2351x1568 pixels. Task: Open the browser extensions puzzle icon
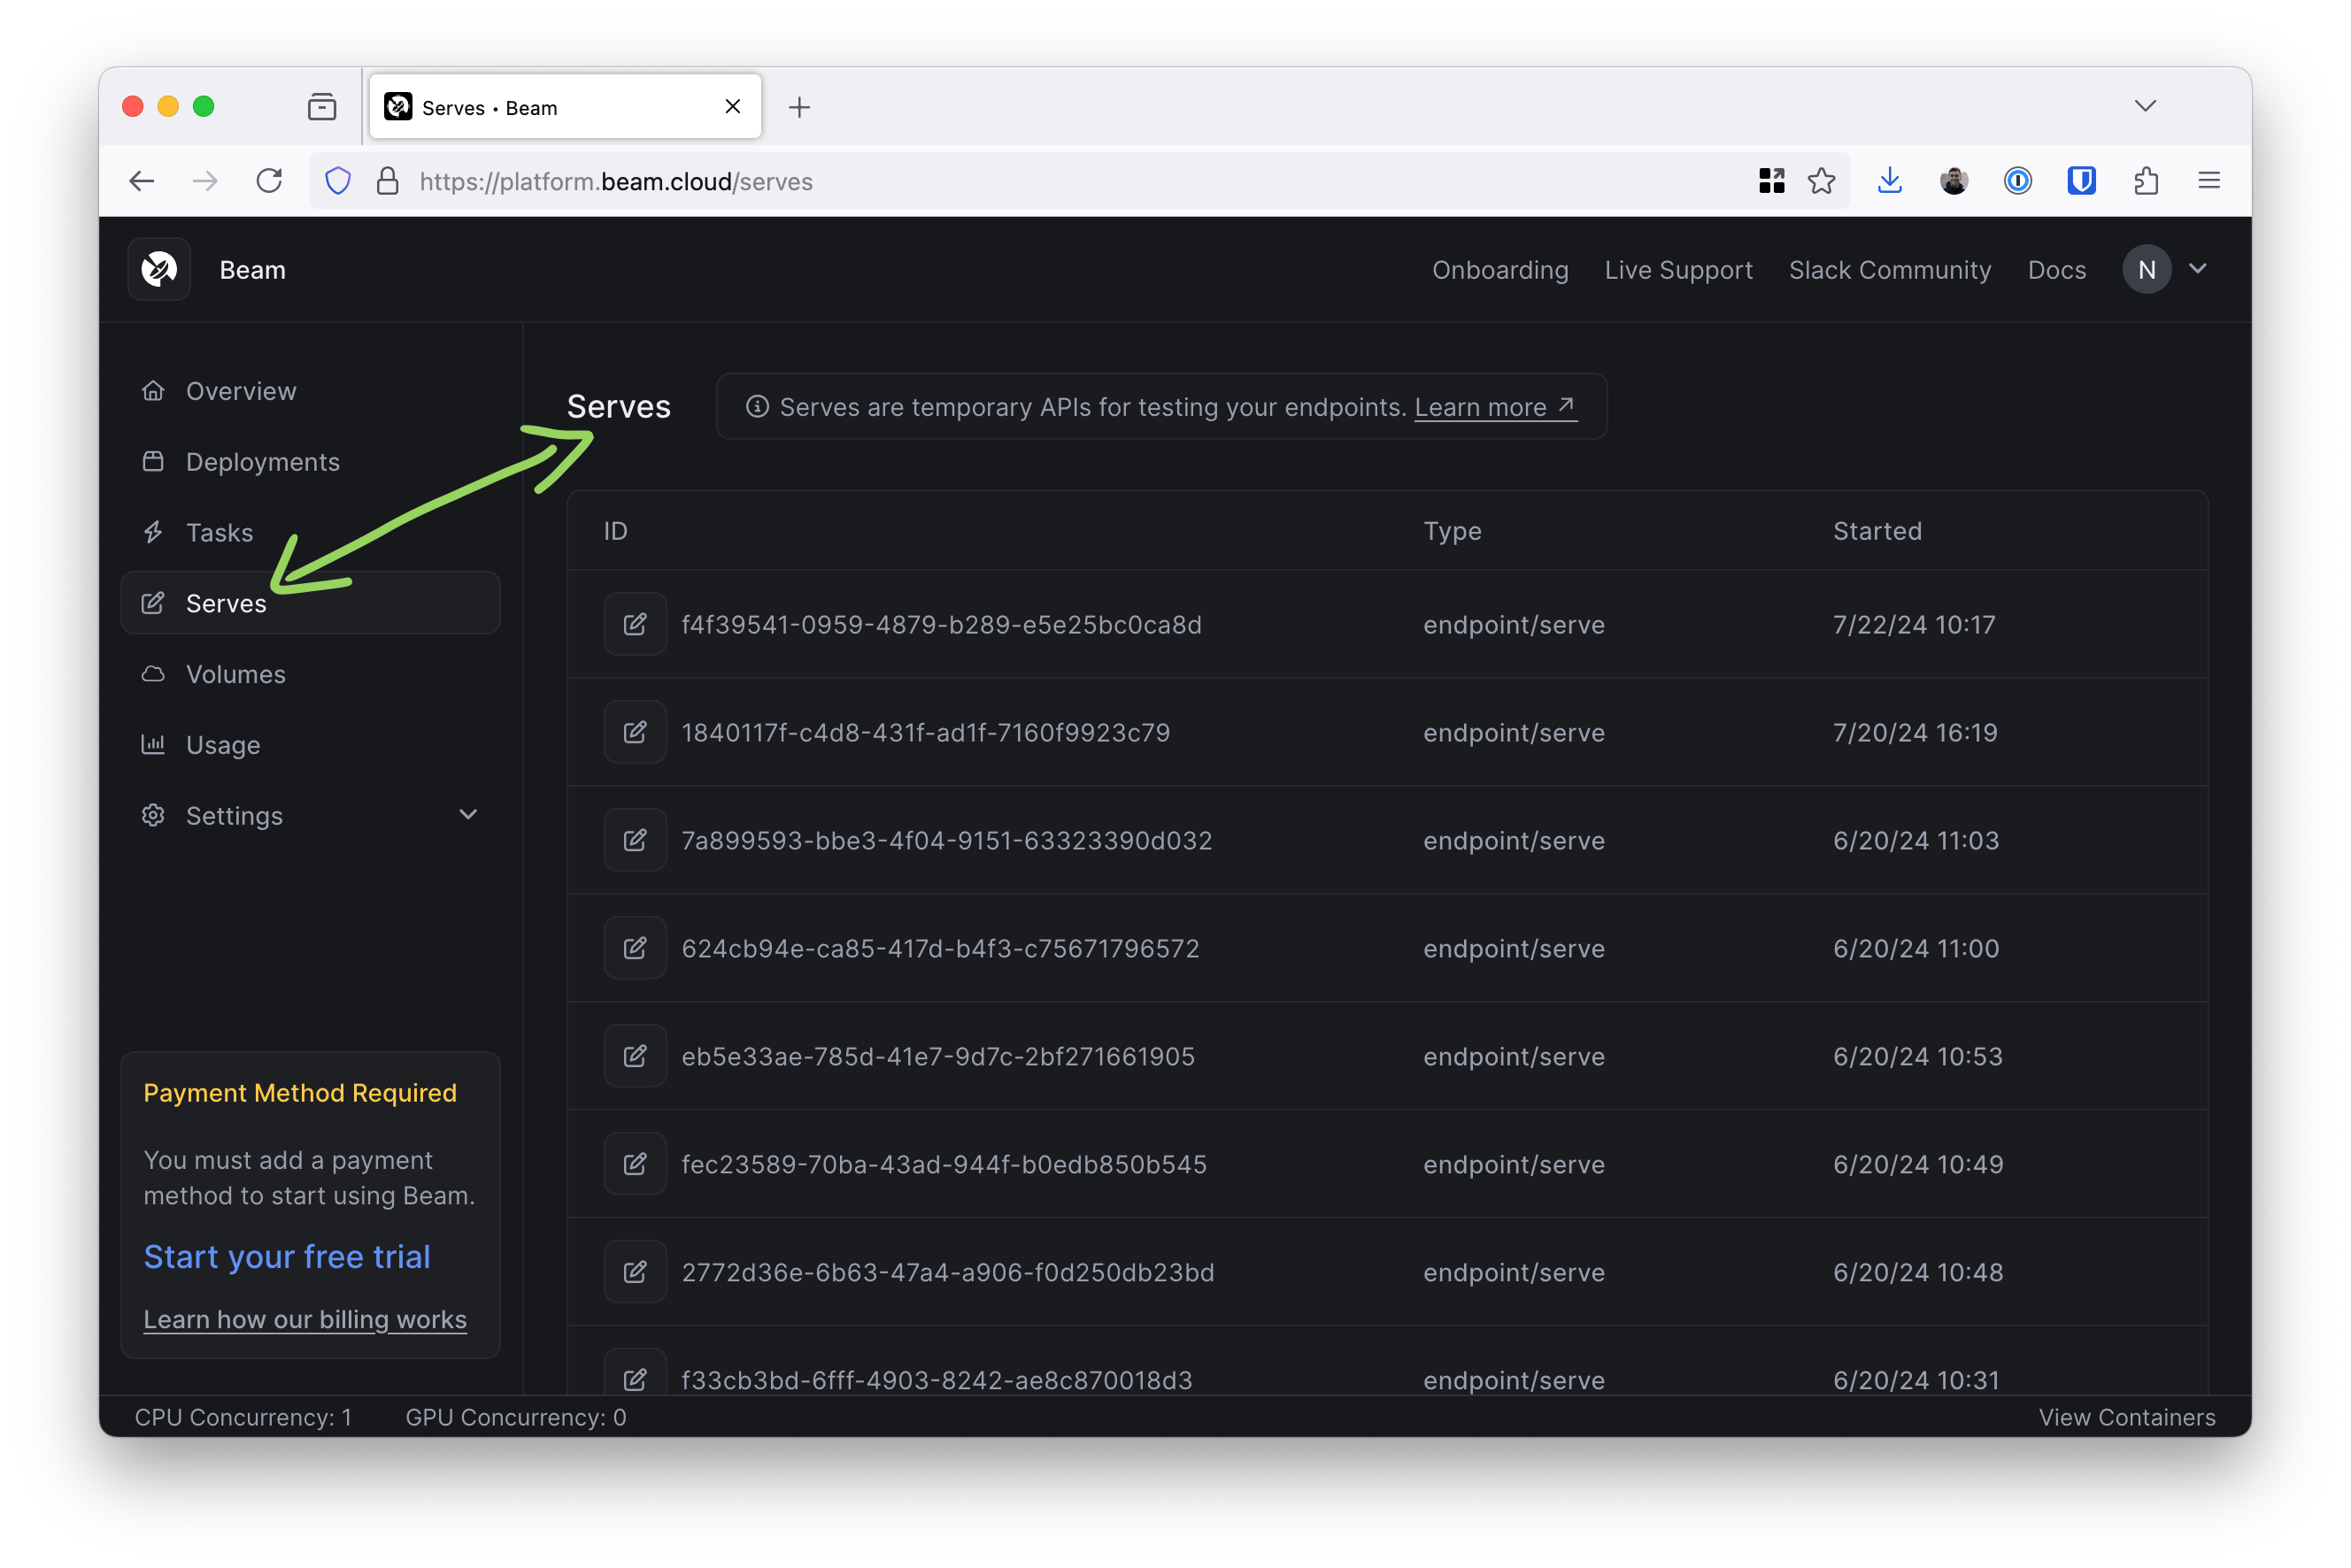coord(2146,181)
